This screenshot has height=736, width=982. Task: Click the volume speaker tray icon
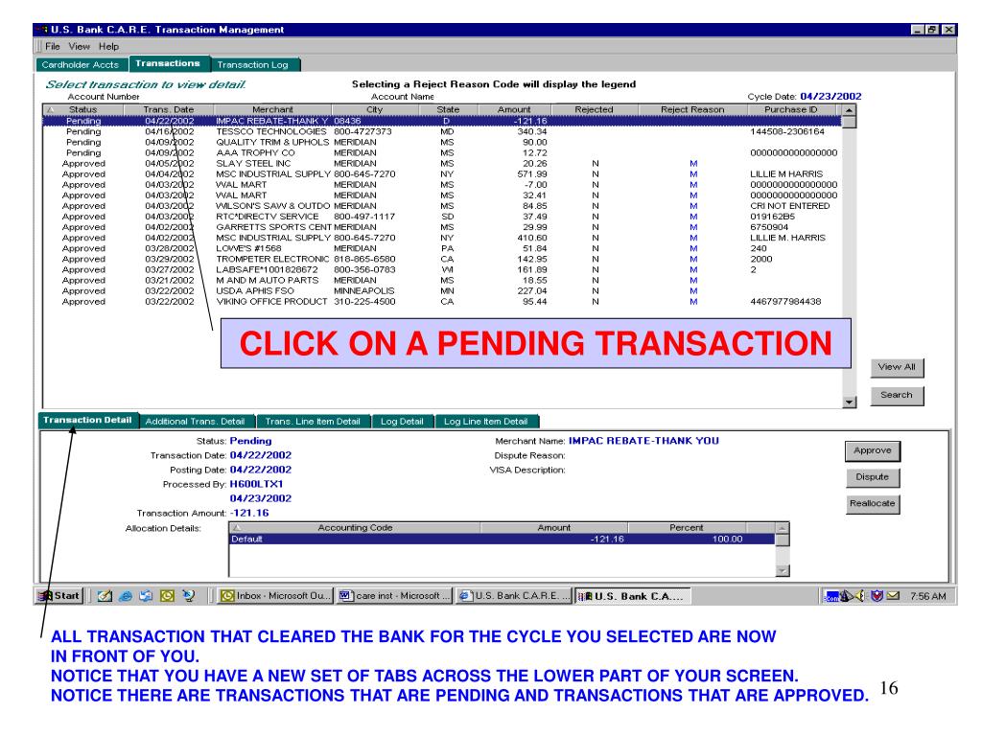click(860, 596)
